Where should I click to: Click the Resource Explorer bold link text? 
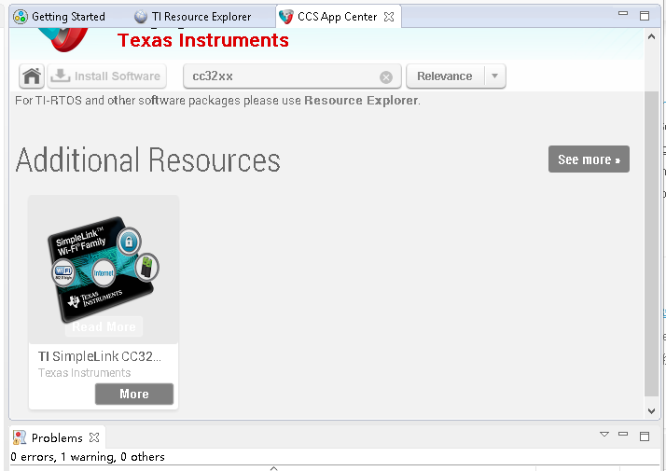click(361, 101)
